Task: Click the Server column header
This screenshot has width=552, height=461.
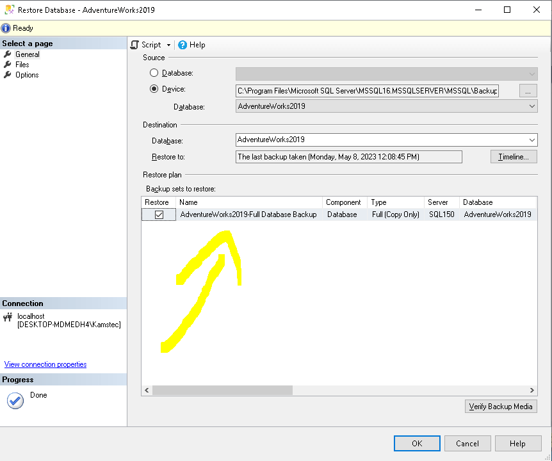Action: click(x=441, y=202)
